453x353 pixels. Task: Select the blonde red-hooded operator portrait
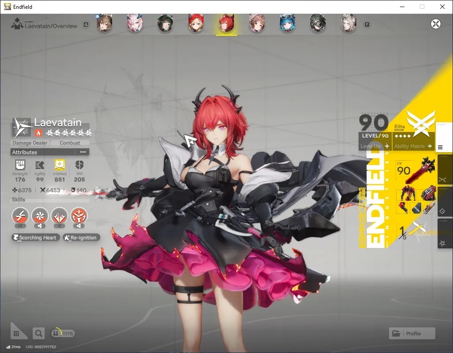pyautogui.click(x=196, y=23)
